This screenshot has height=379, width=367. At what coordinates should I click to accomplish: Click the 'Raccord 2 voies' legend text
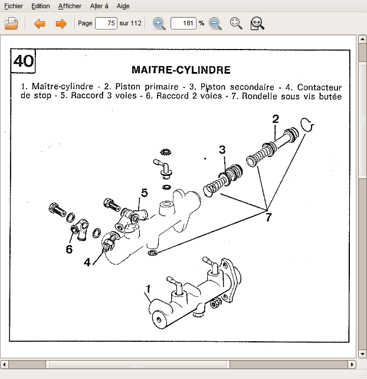coord(189,96)
